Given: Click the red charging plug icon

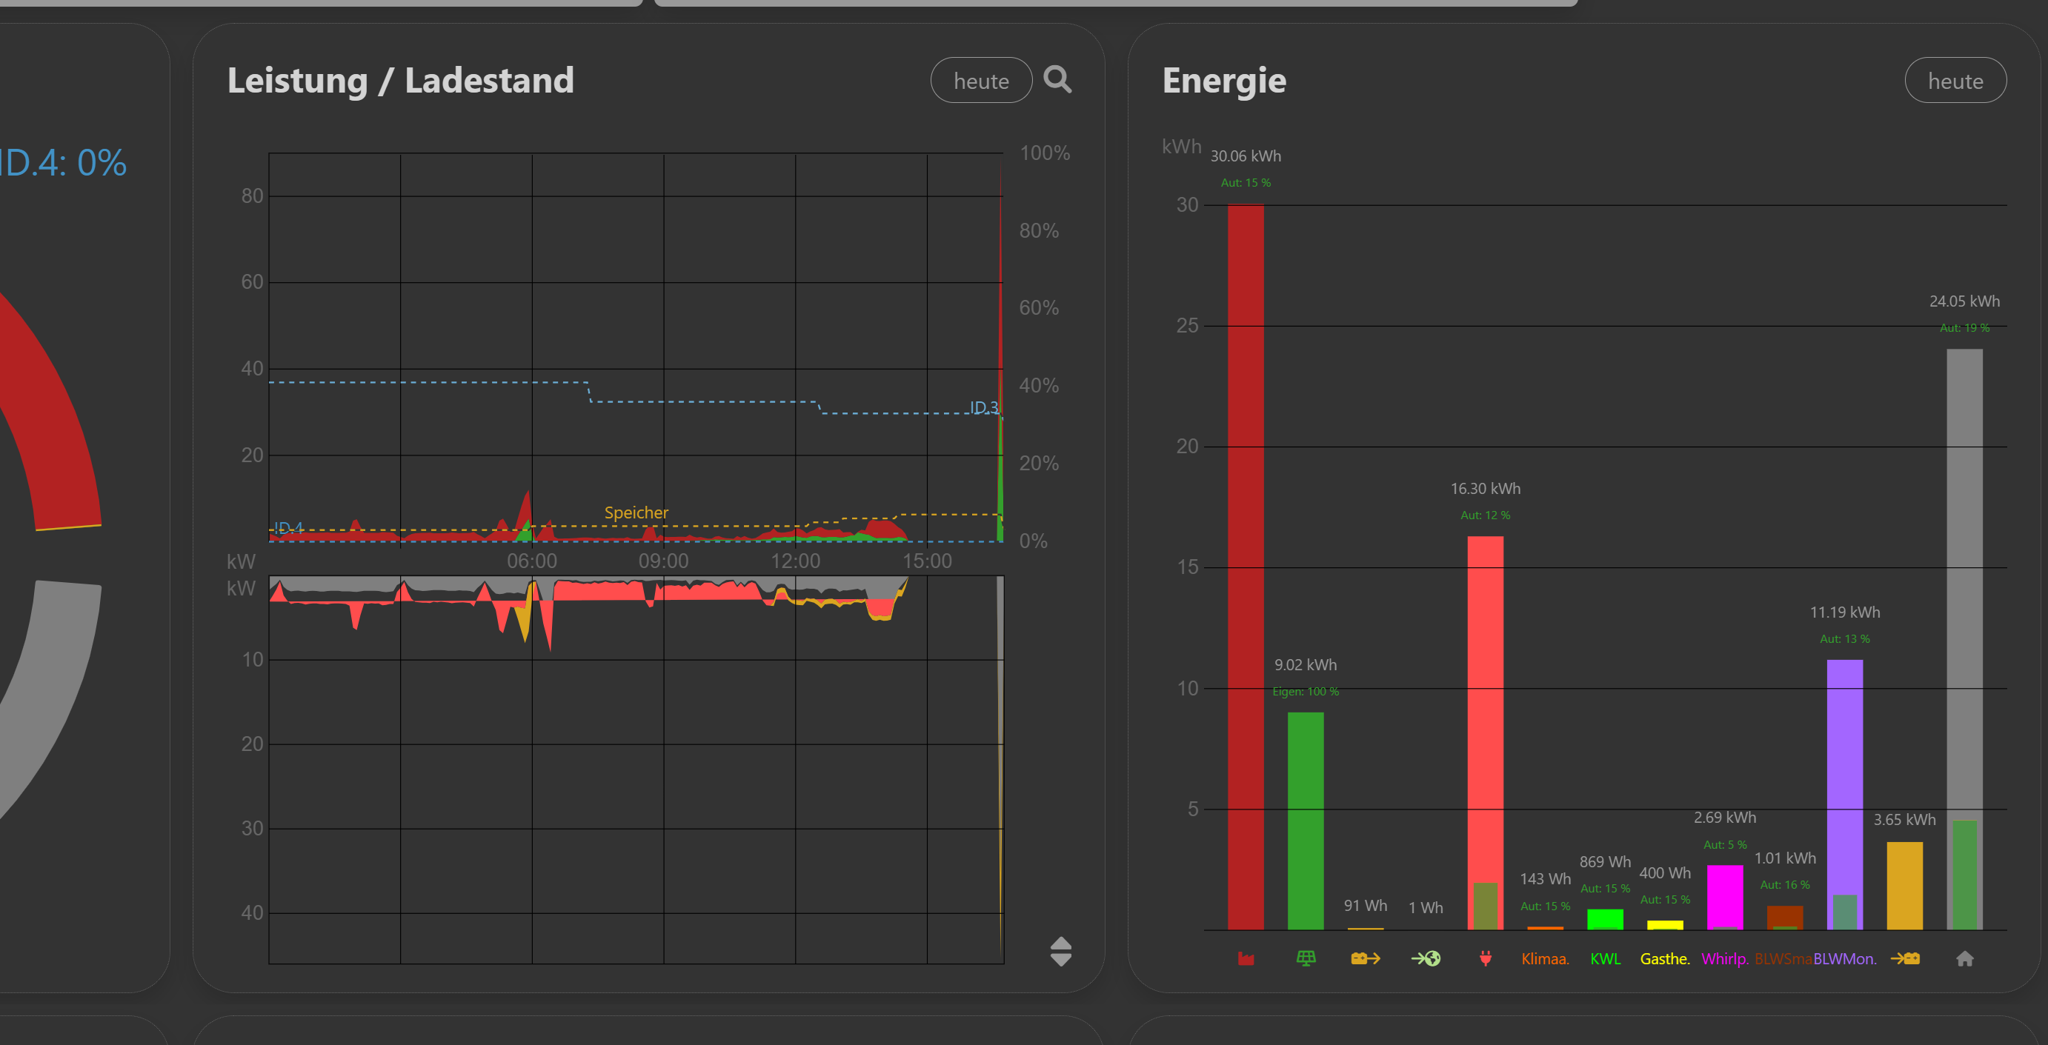Looking at the screenshot, I should [1485, 958].
